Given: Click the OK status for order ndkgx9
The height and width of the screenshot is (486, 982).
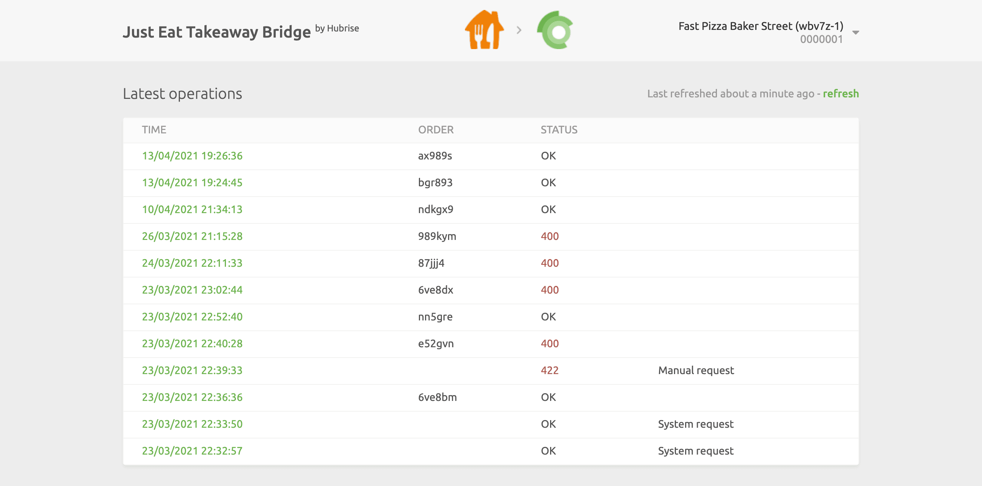Looking at the screenshot, I should (549, 209).
